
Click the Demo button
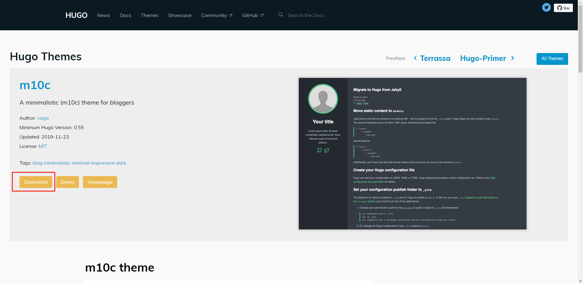click(x=67, y=182)
